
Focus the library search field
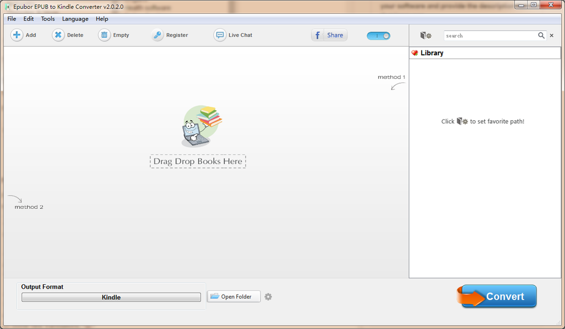490,35
